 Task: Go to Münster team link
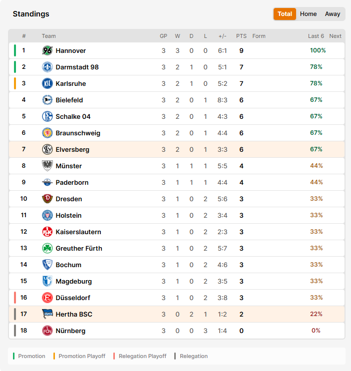point(68,166)
